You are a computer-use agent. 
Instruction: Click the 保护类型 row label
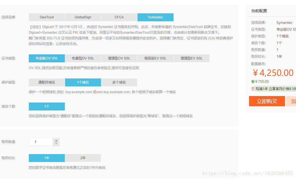point(8,82)
